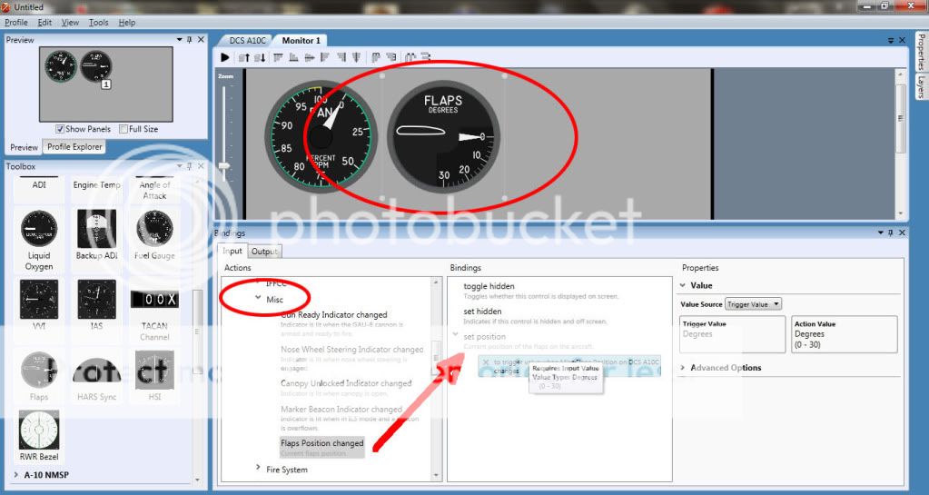Select the Backup ADI gauge in Toolbox
Image resolution: width=929 pixels, height=495 pixels.
click(x=96, y=234)
